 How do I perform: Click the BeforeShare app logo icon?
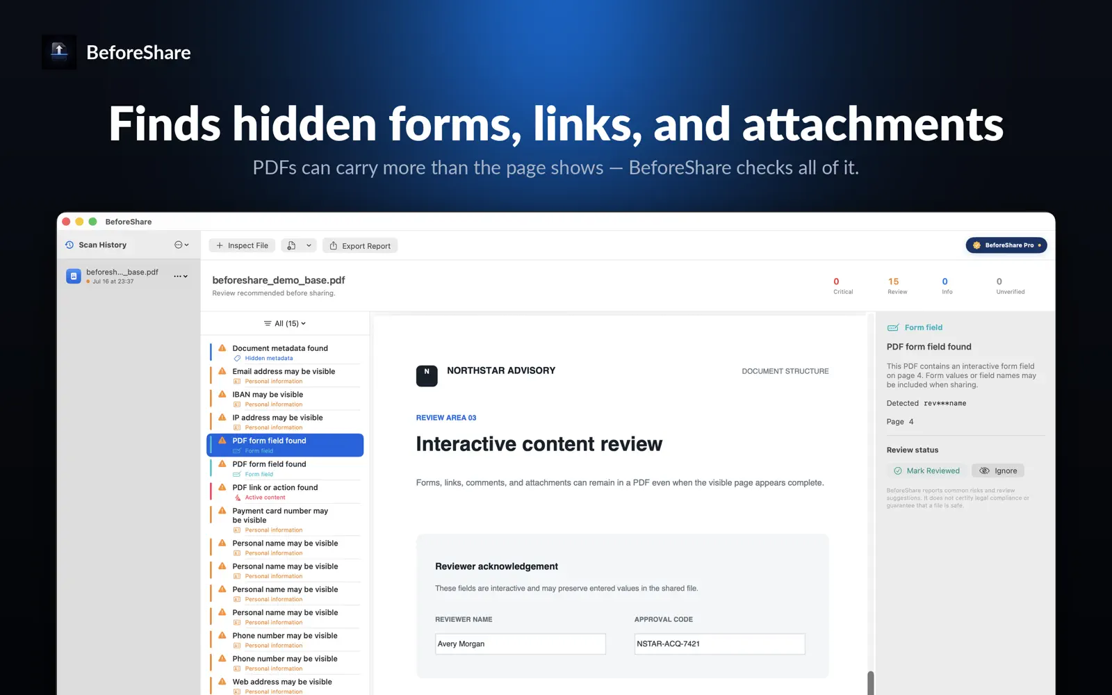pos(59,52)
